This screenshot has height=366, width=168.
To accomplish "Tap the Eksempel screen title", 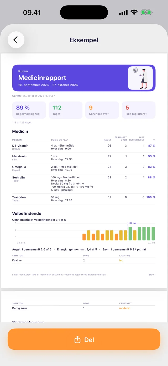I will 84,40.
